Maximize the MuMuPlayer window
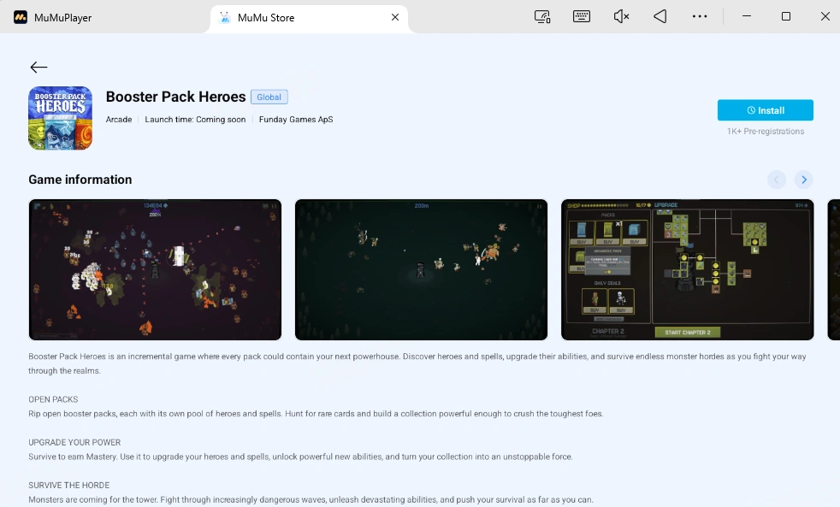Screen dimensions: 840x507 click(786, 16)
